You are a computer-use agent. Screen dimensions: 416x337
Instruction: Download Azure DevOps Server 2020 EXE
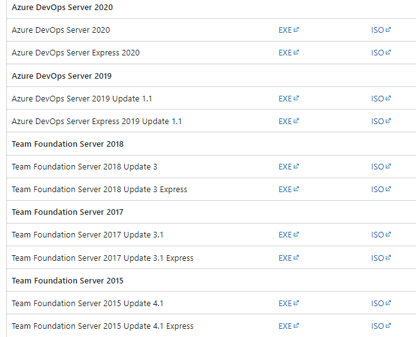point(289,30)
